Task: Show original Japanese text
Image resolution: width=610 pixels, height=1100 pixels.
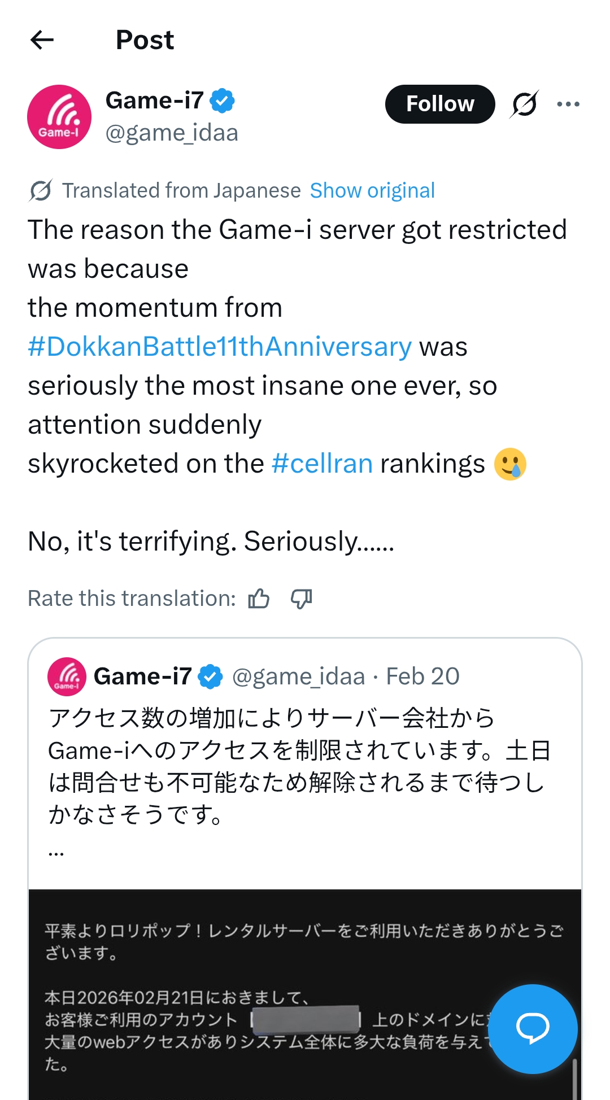Action: (x=372, y=191)
